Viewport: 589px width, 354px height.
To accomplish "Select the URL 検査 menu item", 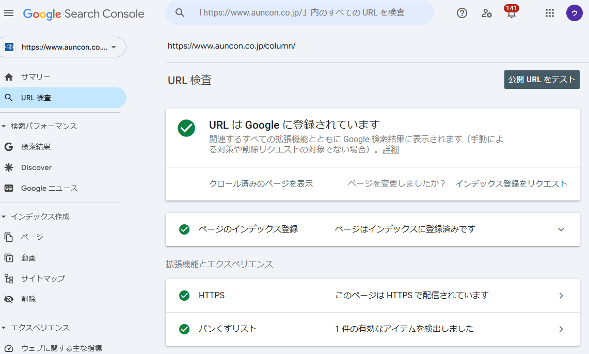I will coord(63,98).
